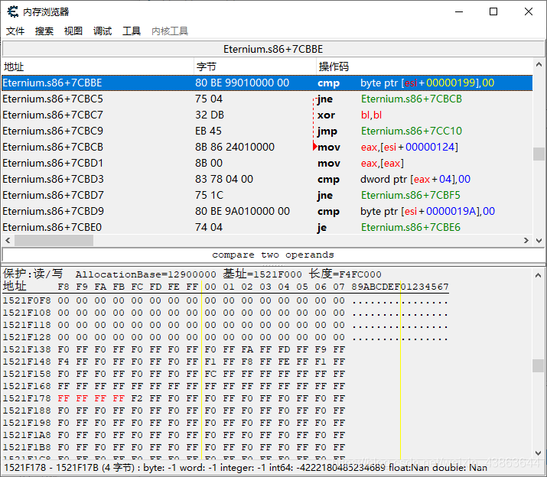Click the 字节 column header

255,67
